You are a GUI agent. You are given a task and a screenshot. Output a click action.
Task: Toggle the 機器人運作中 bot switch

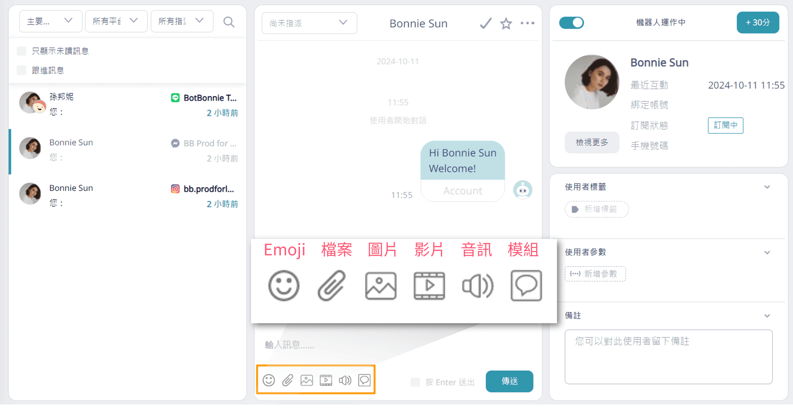(571, 22)
